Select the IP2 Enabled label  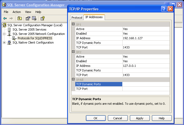99,61
